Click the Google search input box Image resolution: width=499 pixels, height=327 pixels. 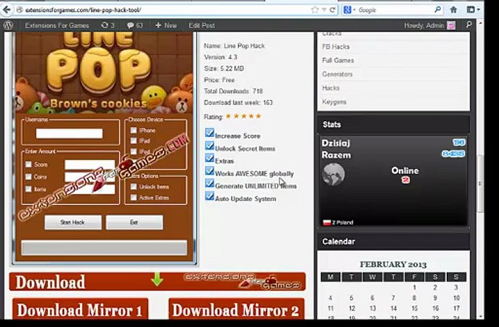395,10
